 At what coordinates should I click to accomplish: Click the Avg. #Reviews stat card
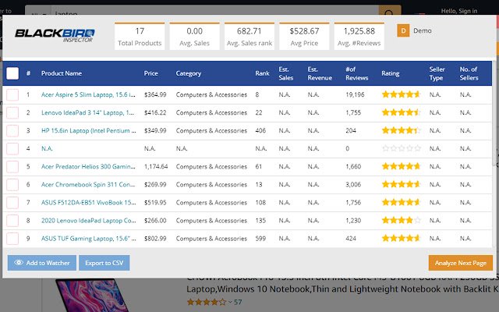pos(359,37)
